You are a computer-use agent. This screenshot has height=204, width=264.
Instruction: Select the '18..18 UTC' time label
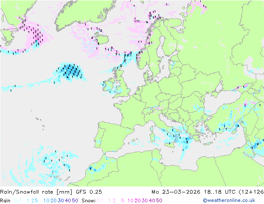[219, 192]
